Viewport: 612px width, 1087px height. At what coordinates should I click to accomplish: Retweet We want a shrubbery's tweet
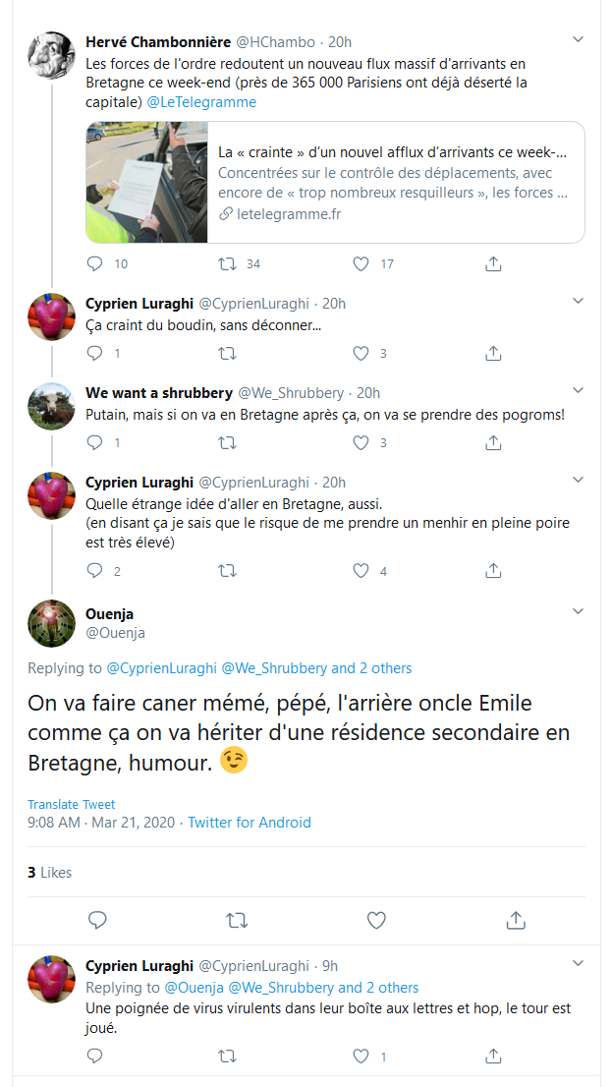click(227, 442)
